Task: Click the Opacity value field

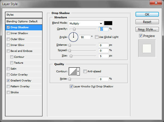Action: 103,29
